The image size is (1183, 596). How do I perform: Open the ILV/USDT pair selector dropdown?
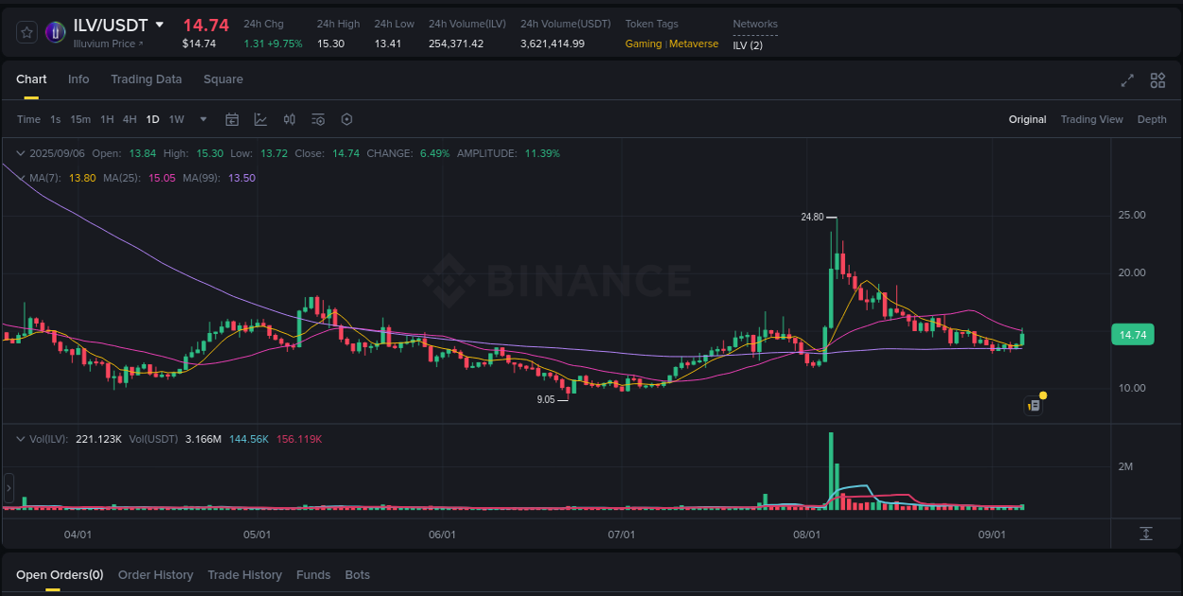pyautogui.click(x=159, y=25)
